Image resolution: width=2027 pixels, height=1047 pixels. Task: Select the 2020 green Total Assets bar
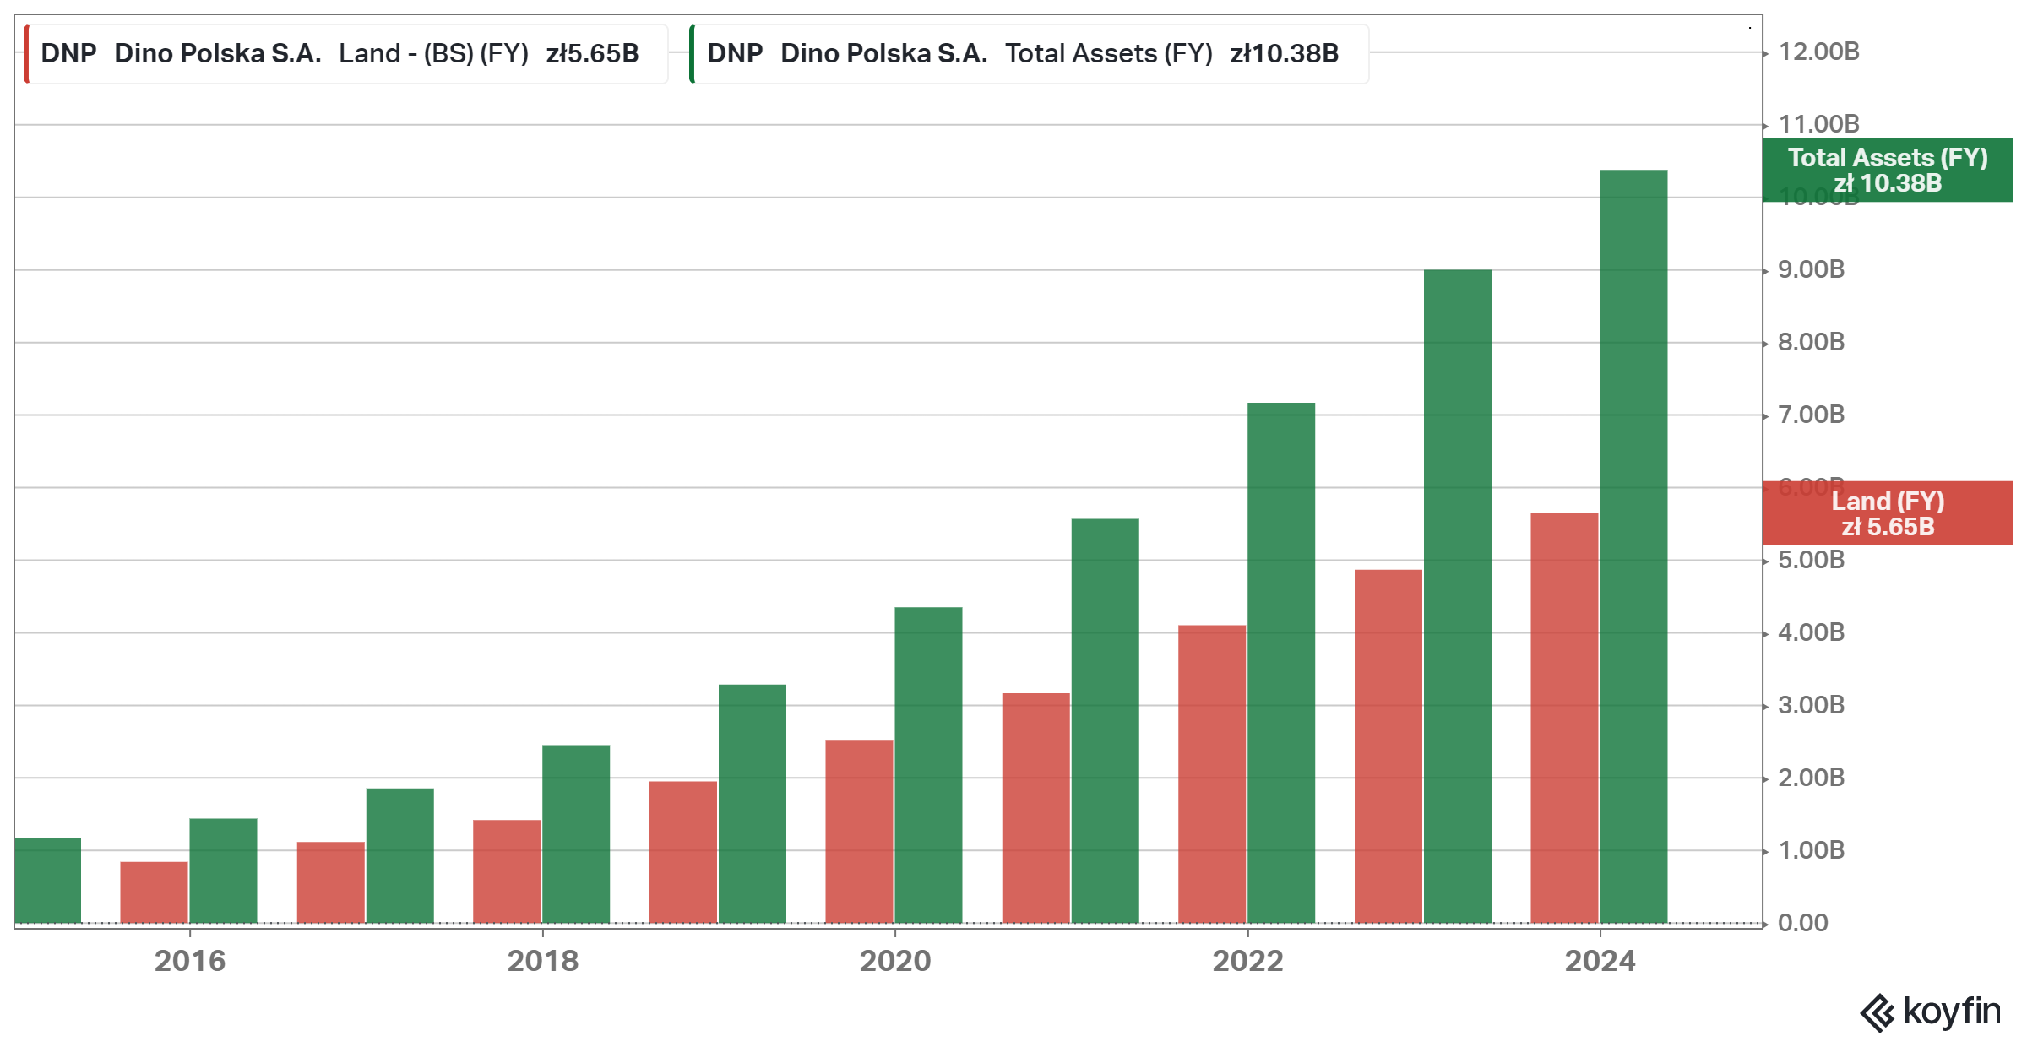pos(928,765)
